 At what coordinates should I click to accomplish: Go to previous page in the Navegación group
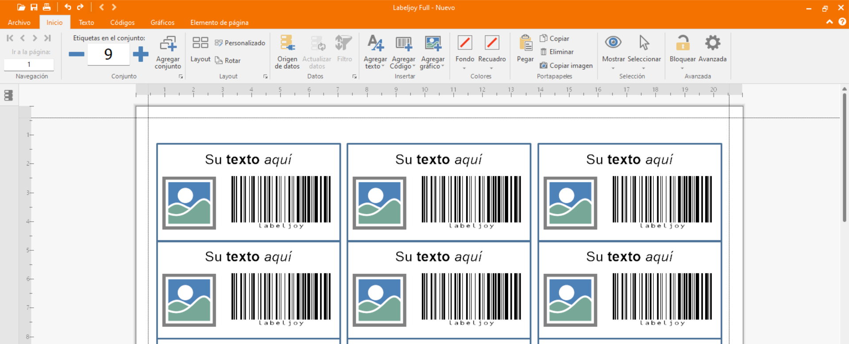23,38
